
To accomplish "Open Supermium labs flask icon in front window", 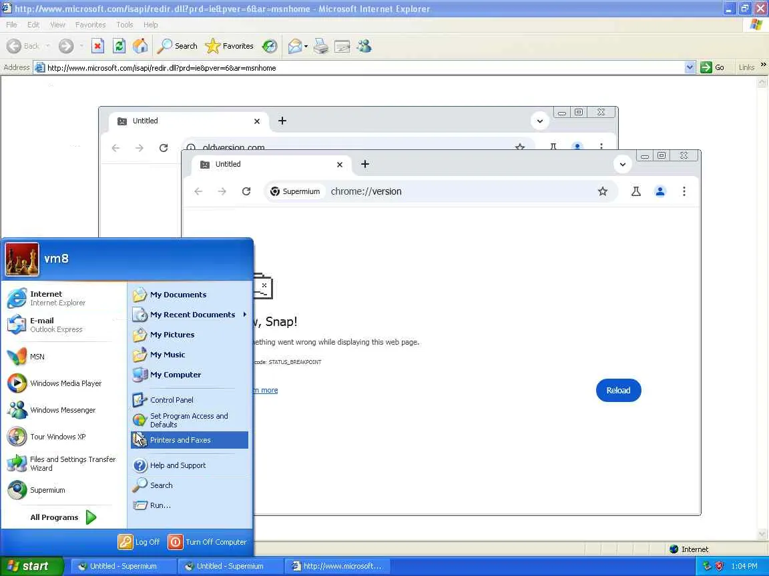I will click(x=635, y=191).
